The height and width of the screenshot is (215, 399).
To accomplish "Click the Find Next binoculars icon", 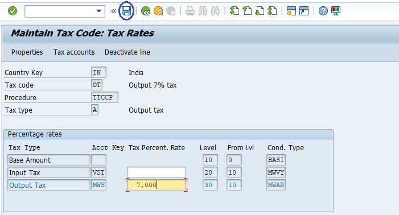I will [x=215, y=11].
